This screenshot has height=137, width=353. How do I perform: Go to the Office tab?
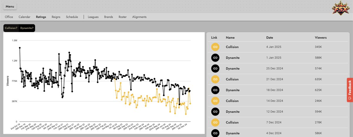(9, 17)
